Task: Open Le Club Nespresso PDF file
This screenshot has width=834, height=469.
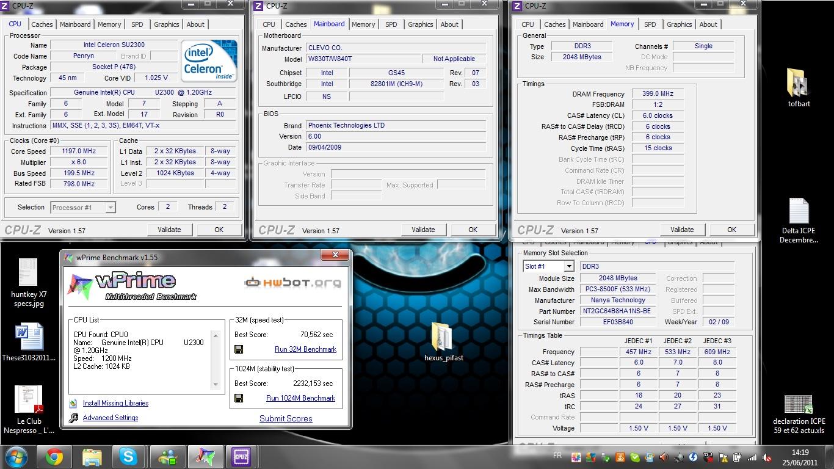Action: (x=29, y=409)
